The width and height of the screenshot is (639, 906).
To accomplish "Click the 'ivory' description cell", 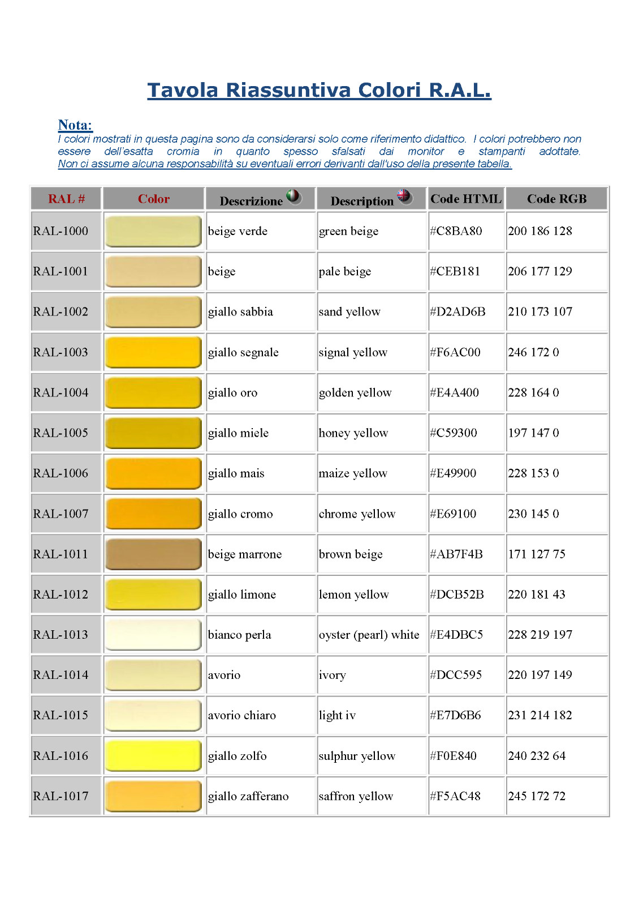I will click(x=372, y=675).
